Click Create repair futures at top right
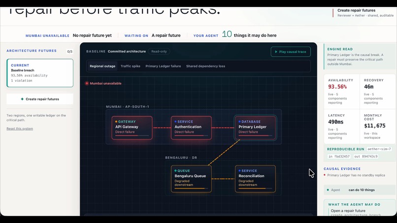Screen dimensions: 397x223 click(356, 10)
